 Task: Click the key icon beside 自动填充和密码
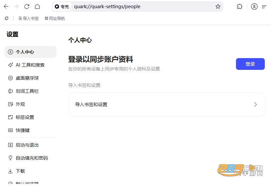click(x=10, y=158)
